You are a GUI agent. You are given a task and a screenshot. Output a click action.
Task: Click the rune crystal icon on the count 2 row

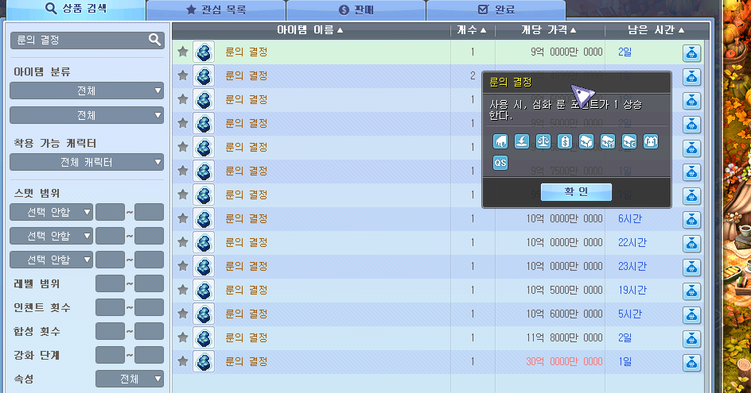click(x=204, y=76)
